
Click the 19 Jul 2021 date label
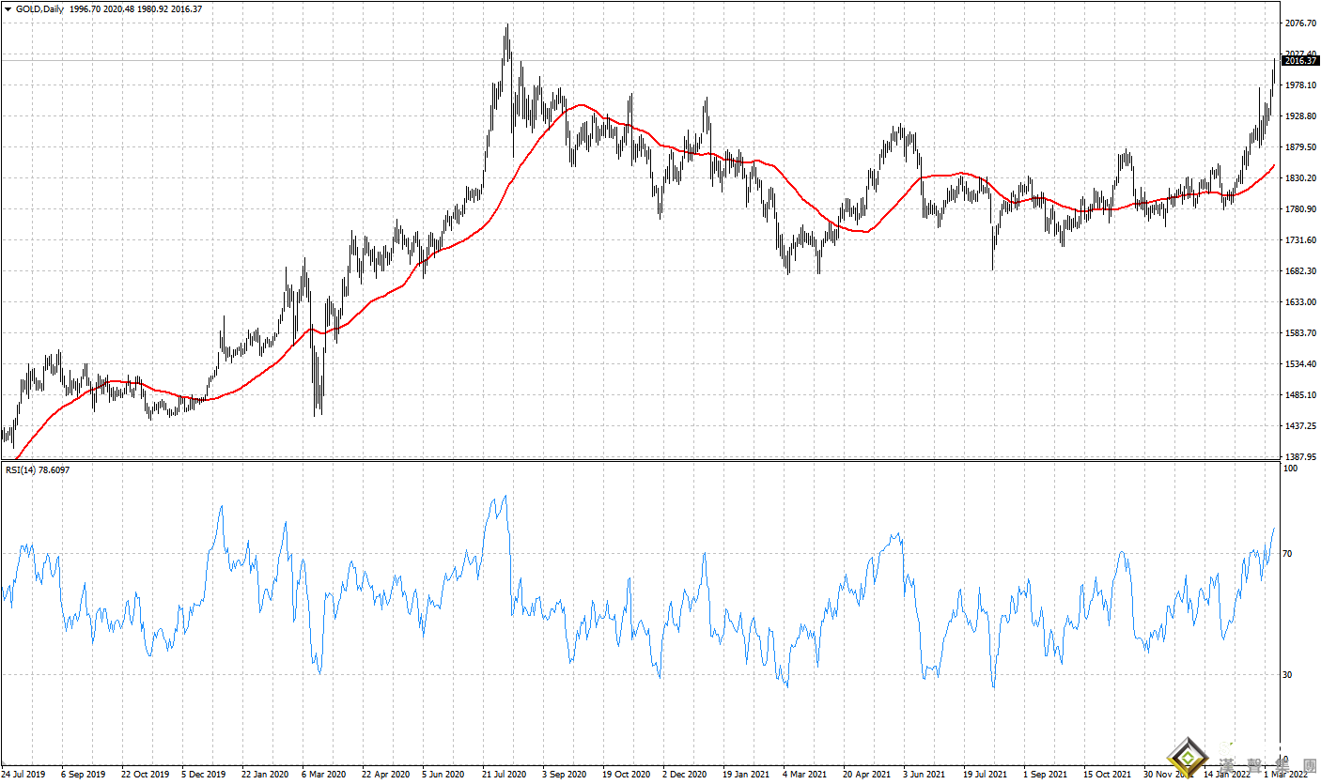point(983,775)
